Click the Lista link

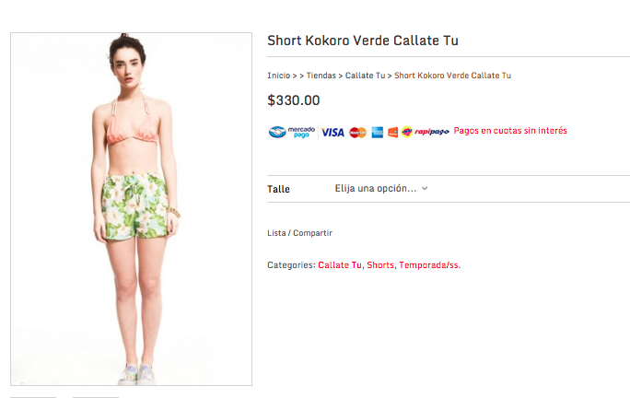276,233
